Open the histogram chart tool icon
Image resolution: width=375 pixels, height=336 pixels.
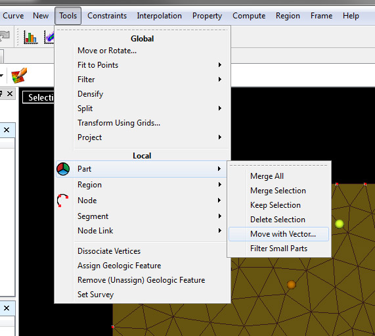31,37
